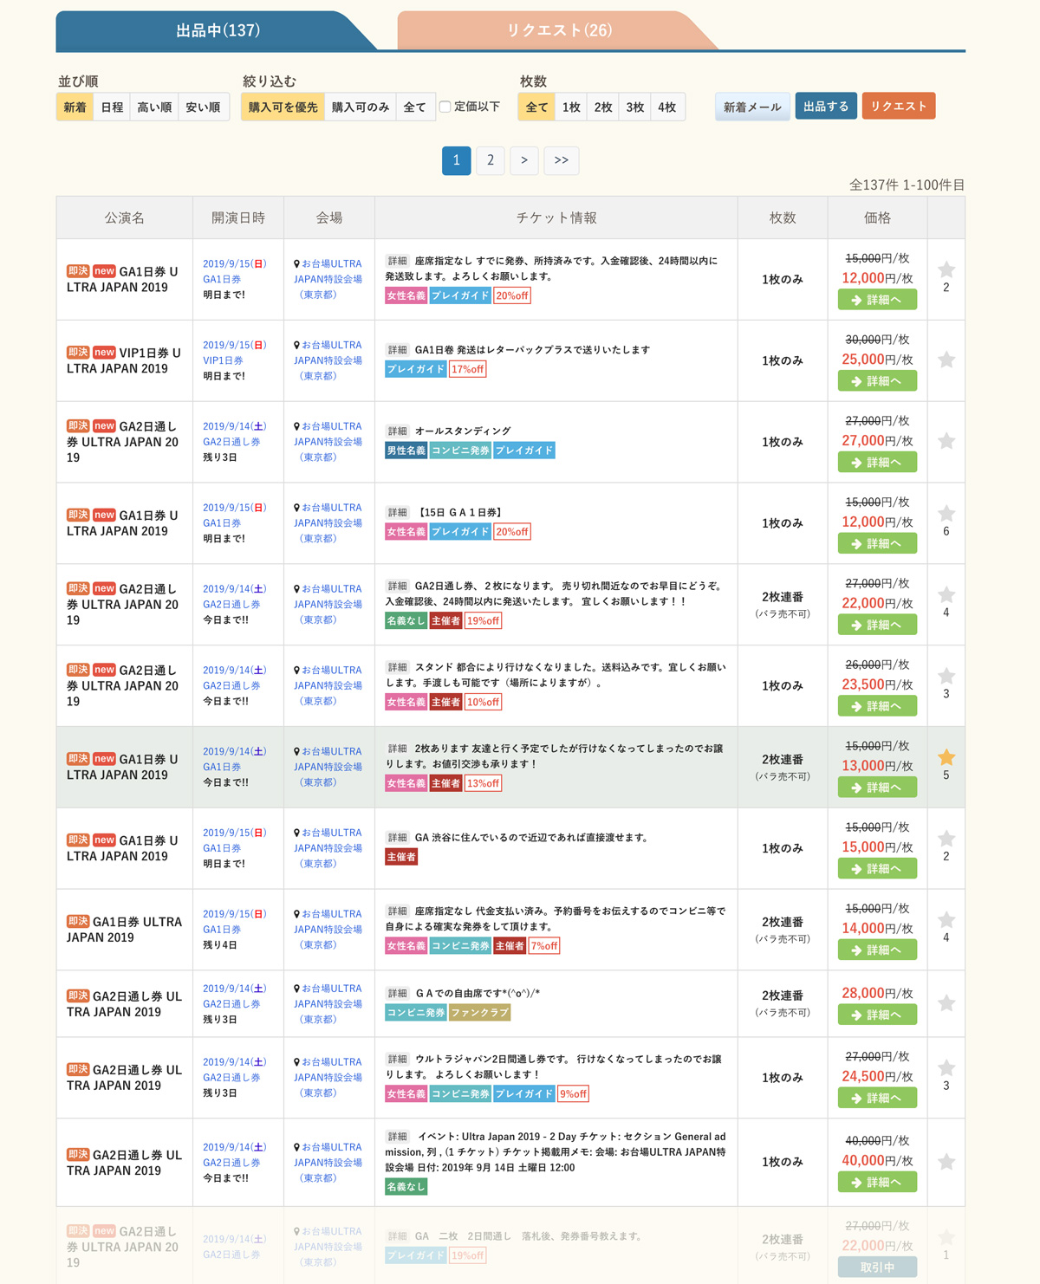The image size is (1040, 1284).
Task: Filter ticket count to 4枚
Action: click(666, 107)
